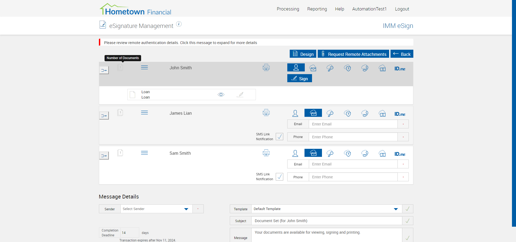The image size is (516, 242).
Task: Select password key icon for James Lian
Action: click(330, 113)
